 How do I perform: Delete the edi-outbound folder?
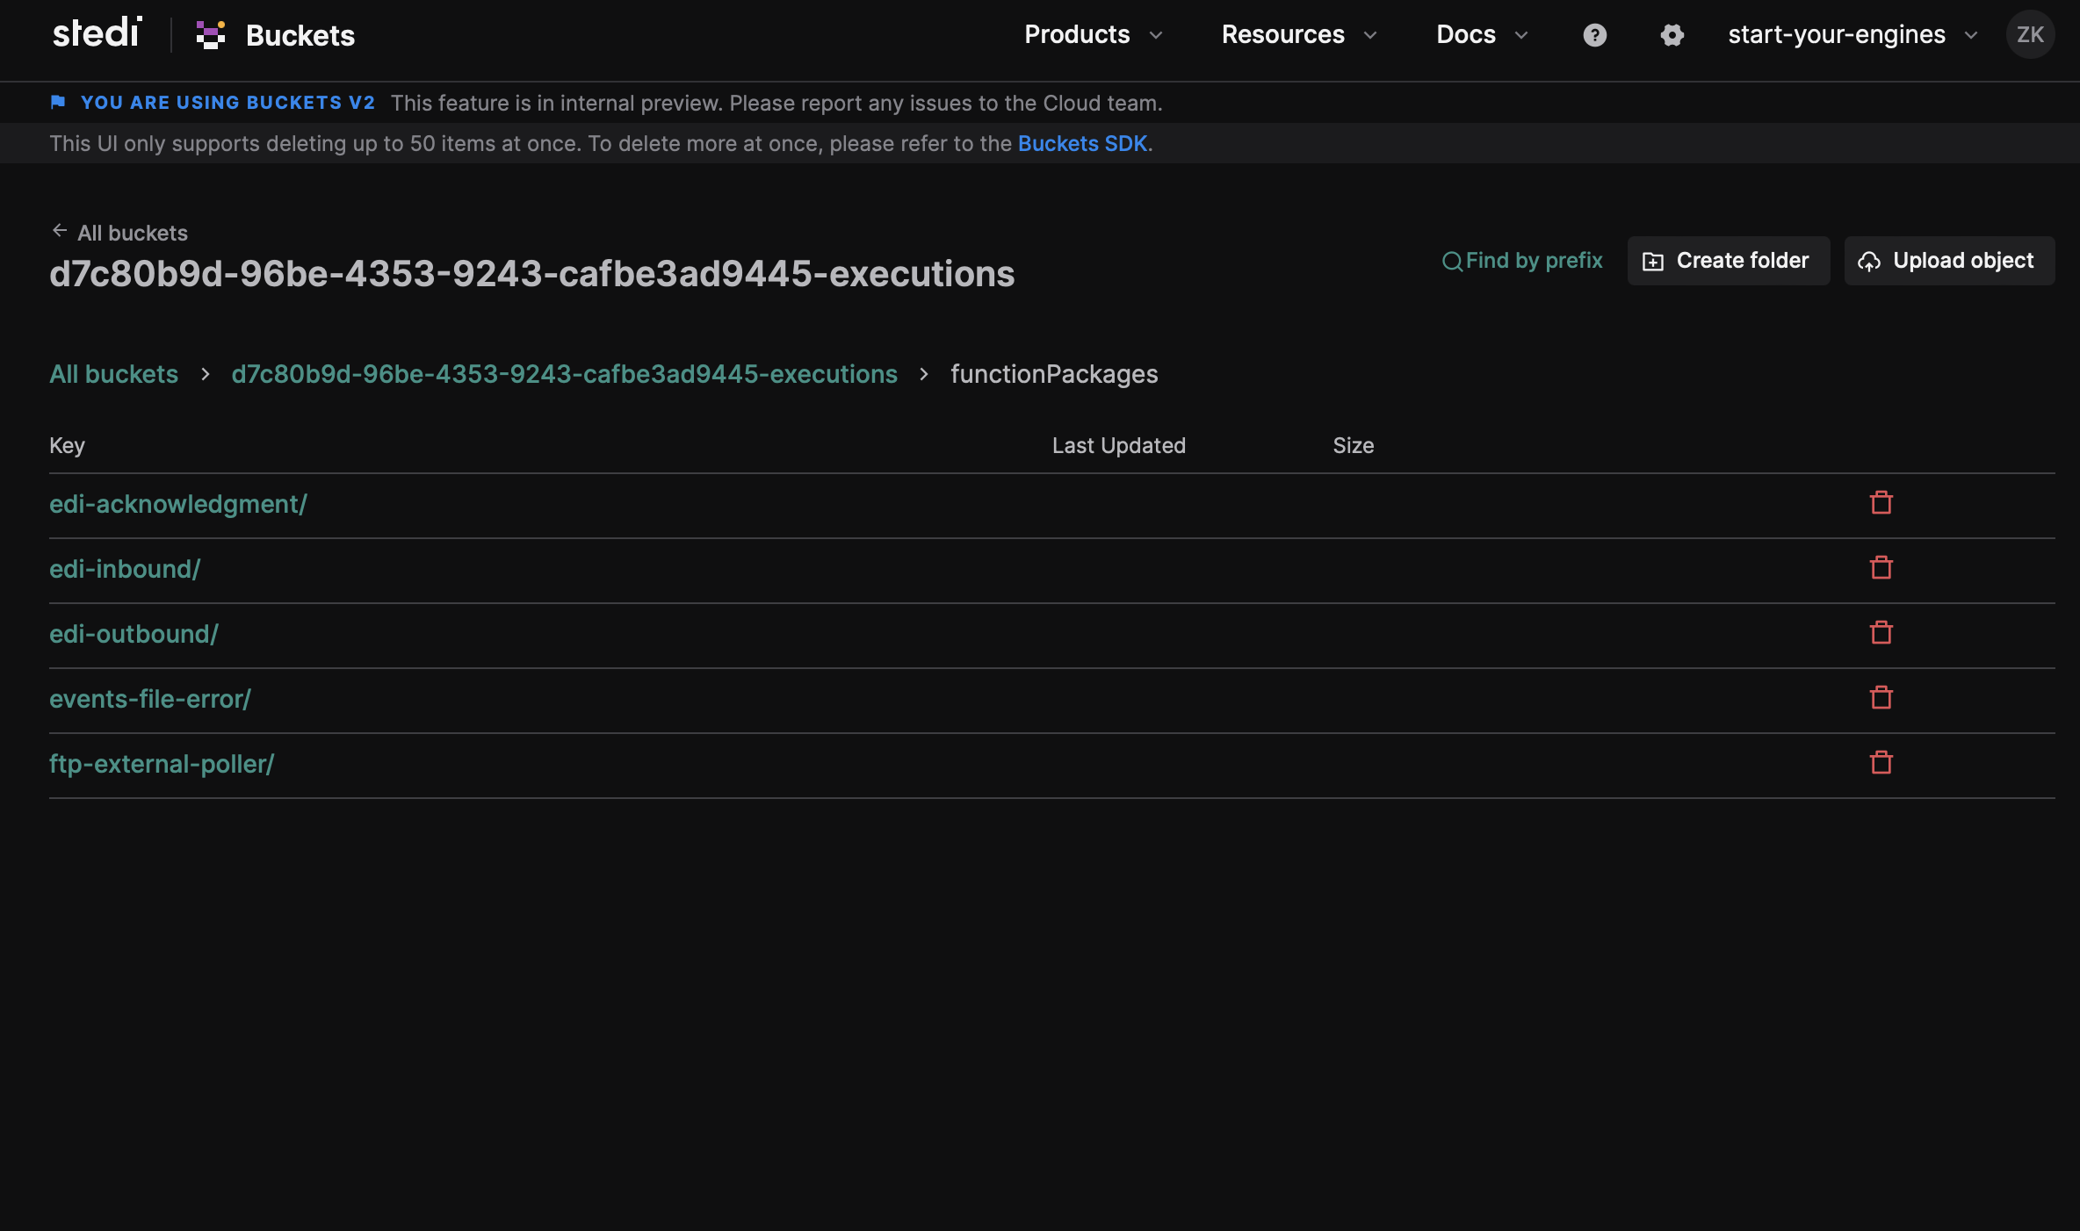[x=1881, y=633]
